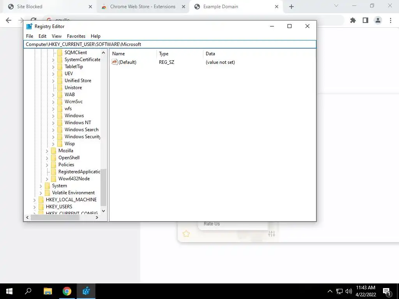Select the Windows NT folder icon

click(60, 123)
